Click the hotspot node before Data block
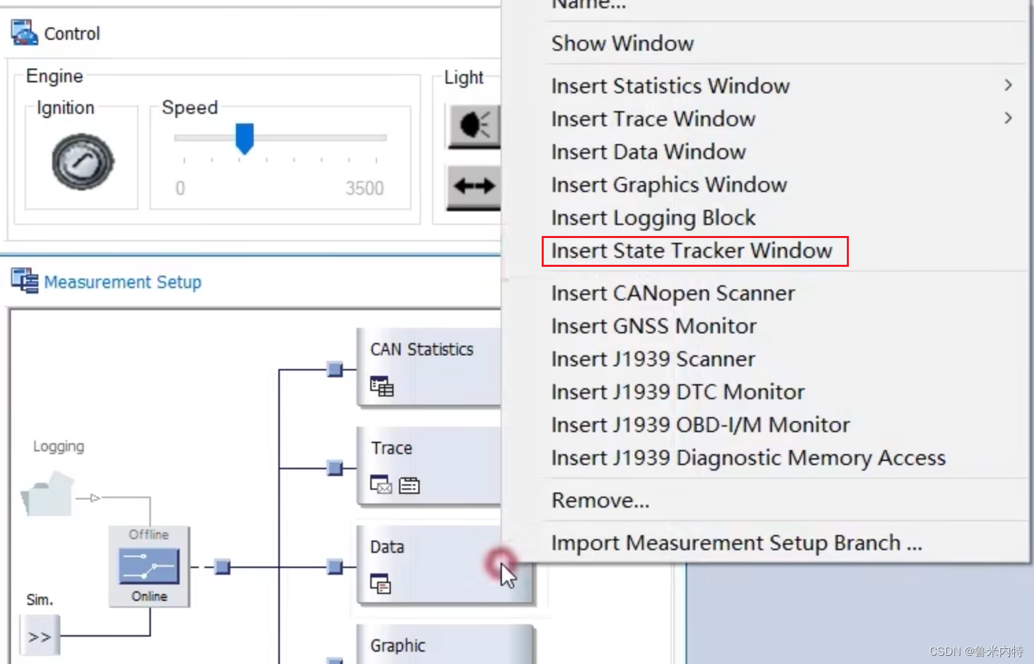 pos(335,567)
